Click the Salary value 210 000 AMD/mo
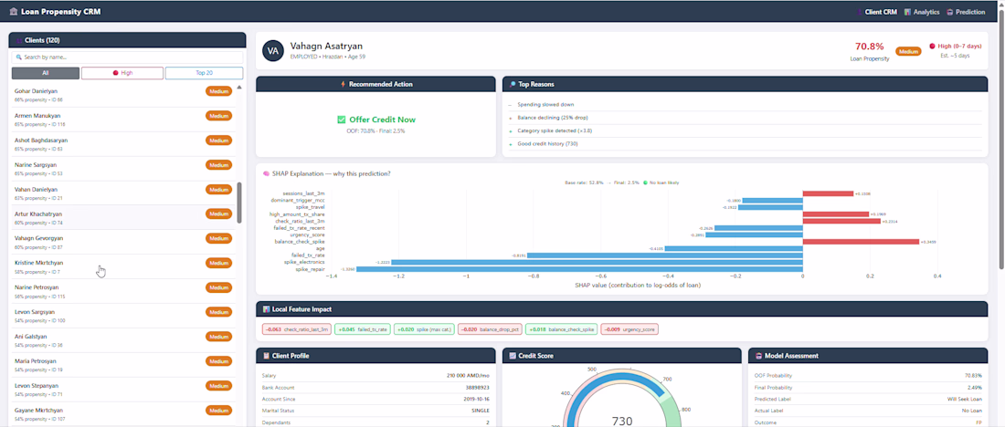 tap(469, 375)
